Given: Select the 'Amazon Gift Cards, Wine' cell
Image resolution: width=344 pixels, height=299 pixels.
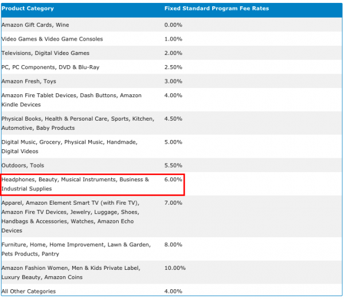Looking at the screenshot, I should tap(36, 25).
